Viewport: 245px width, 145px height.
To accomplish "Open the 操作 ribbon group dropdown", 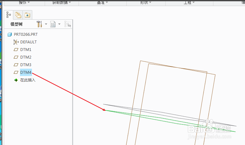I will click(24, 3).
